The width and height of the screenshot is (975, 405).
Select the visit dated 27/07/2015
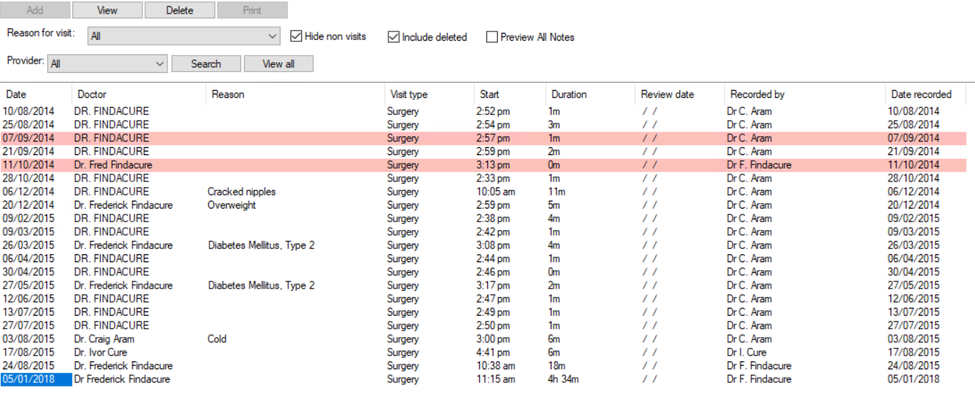[483, 326]
